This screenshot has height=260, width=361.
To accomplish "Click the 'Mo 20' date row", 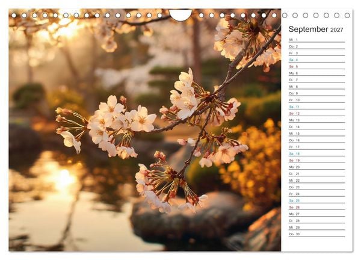I will tap(317, 167).
